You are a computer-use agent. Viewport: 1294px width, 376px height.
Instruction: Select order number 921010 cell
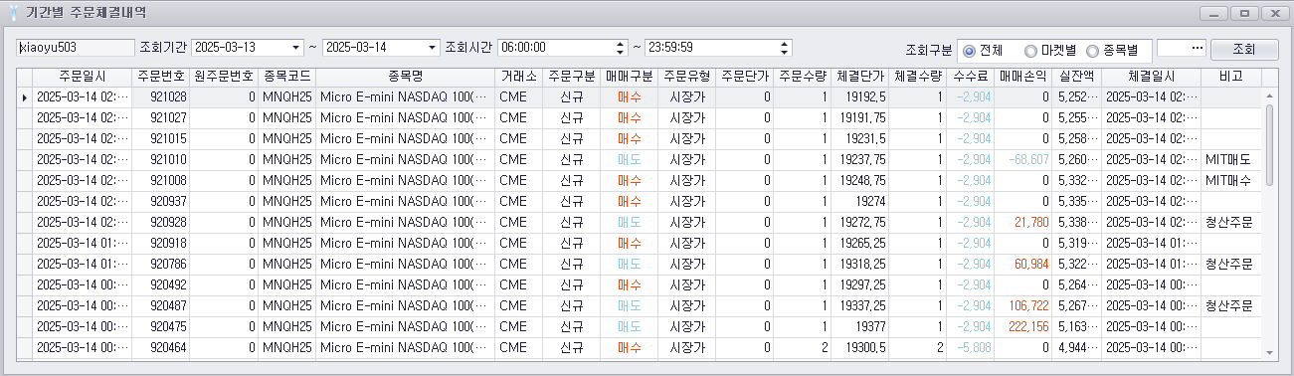161,160
